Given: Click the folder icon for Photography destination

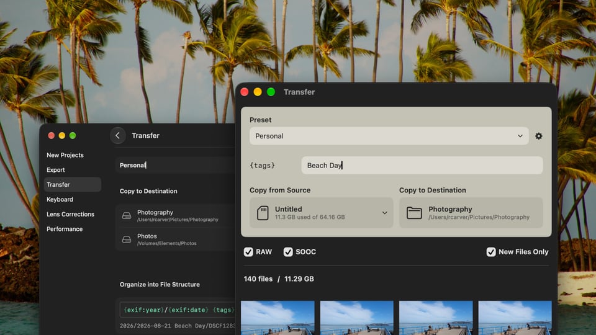Looking at the screenshot, I should point(414,213).
